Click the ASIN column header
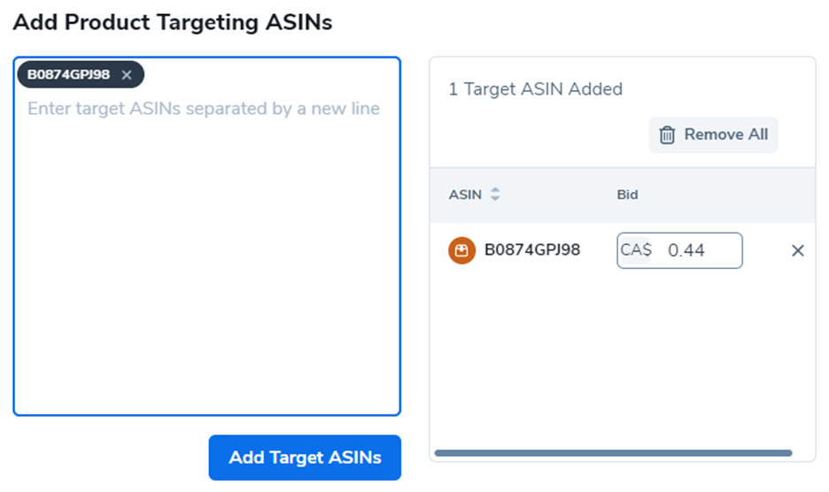829x492 pixels. pos(465,195)
